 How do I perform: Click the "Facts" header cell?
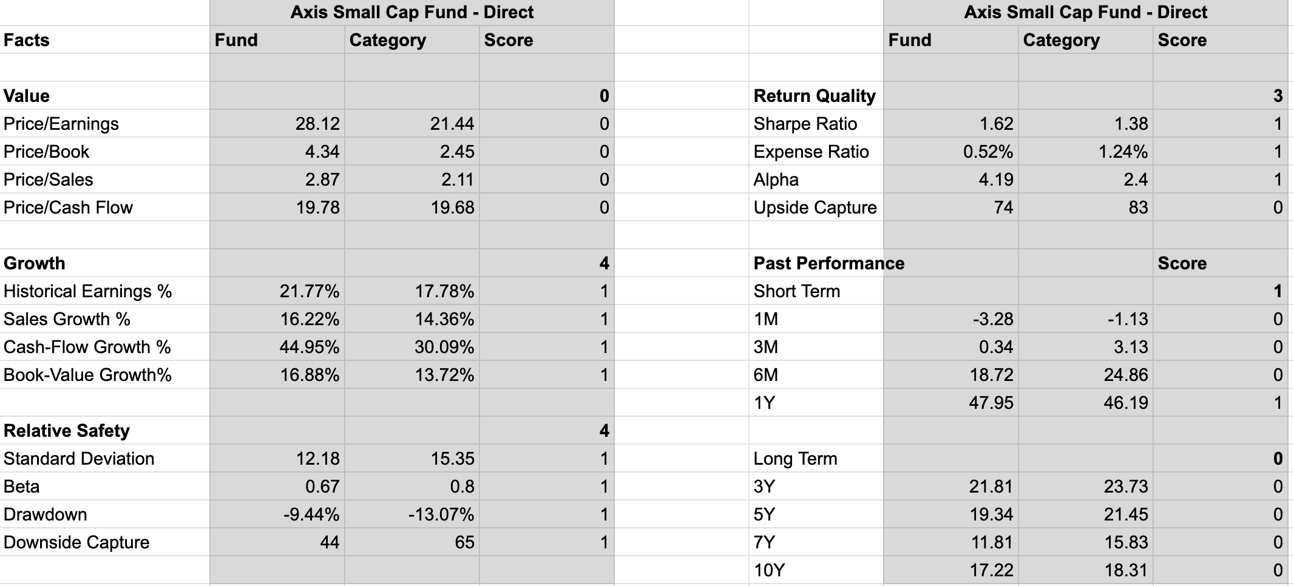pyautogui.click(x=27, y=40)
